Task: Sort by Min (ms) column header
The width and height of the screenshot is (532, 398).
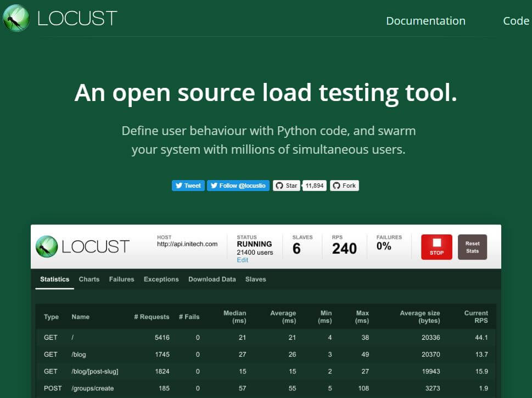Action: point(325,317)
